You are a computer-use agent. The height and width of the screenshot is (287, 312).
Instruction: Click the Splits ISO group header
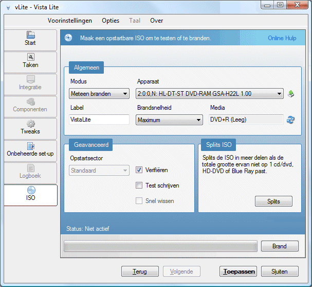point(218,145)
